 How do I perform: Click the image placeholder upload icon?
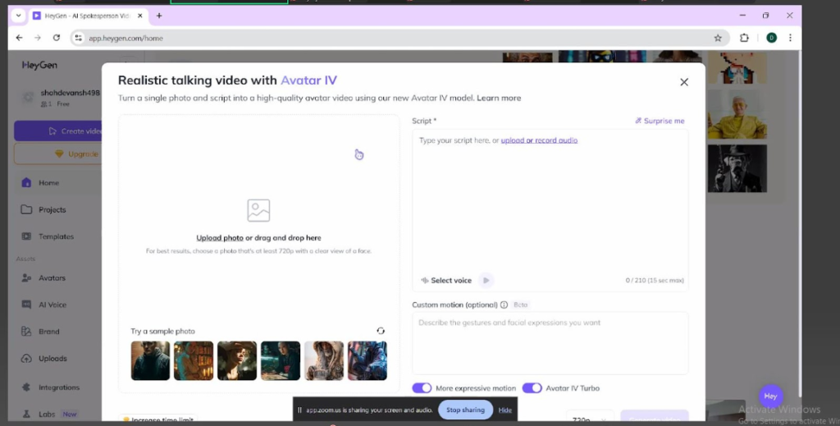pos(258,210)
